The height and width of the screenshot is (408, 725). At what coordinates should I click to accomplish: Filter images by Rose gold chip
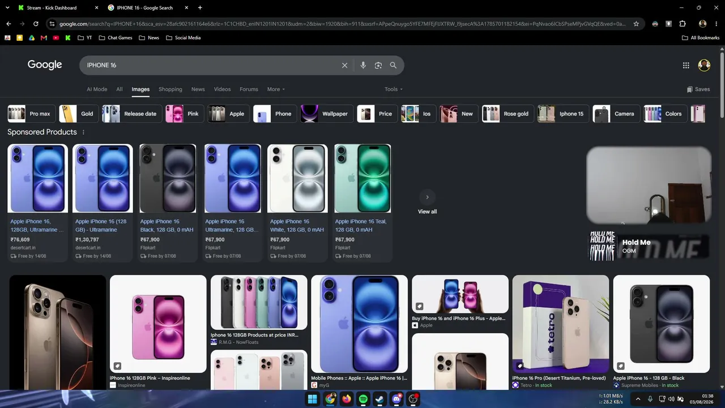(x=507, y=114)
